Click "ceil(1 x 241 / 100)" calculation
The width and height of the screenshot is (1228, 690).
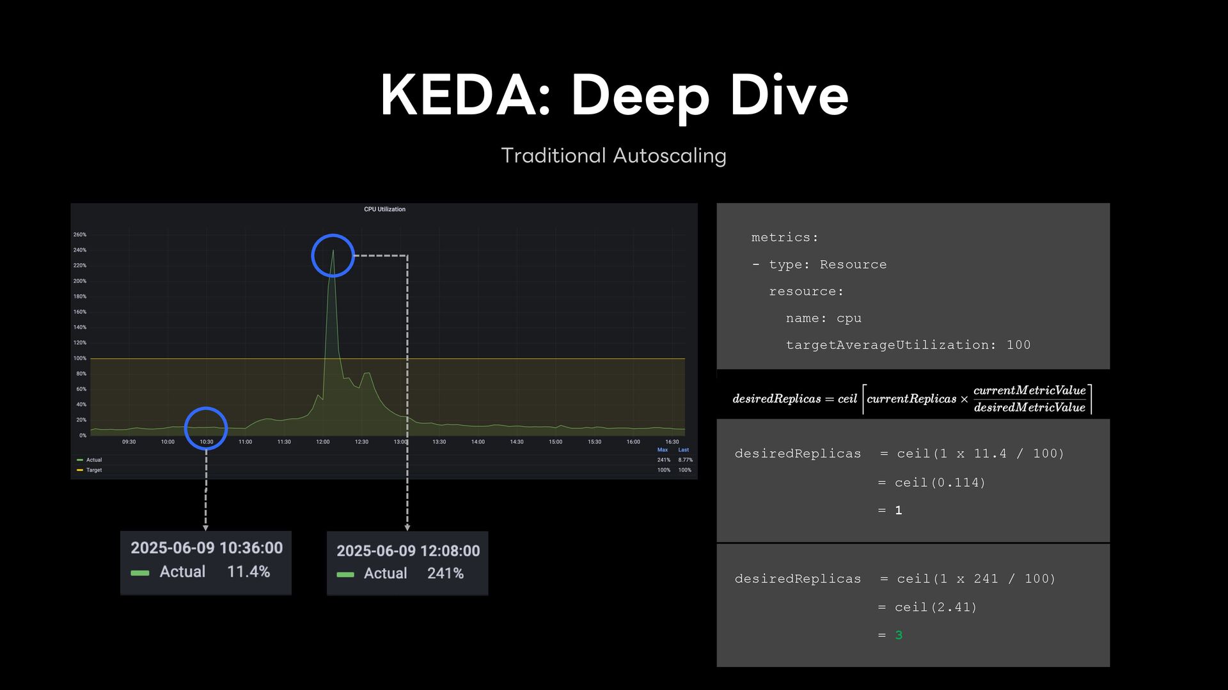(976, 579)
